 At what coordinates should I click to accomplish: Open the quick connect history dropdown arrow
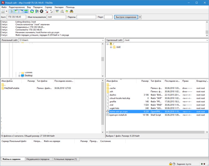pos(140,17)
